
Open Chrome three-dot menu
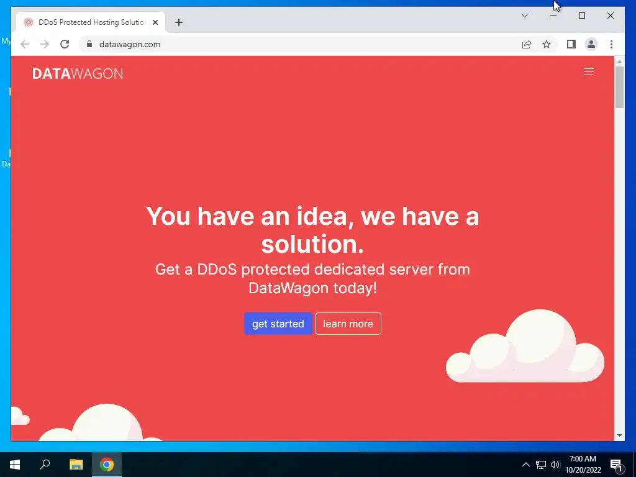tap(611, 44)
